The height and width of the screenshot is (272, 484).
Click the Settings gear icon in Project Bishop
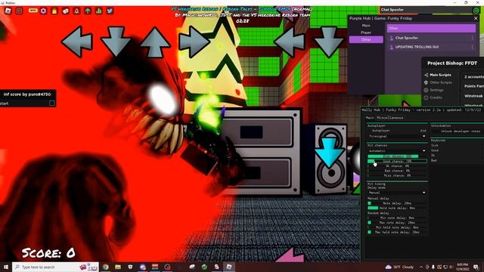point(426,90)
